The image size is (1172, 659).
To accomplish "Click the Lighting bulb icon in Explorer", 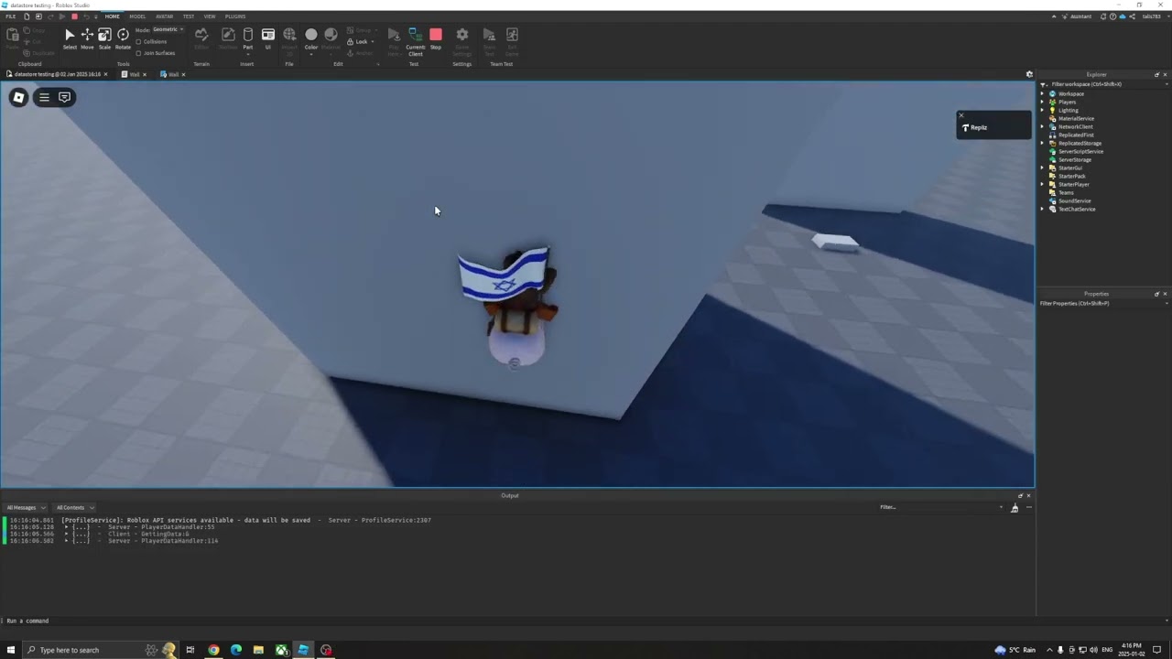I will (x=1052, y=110).
